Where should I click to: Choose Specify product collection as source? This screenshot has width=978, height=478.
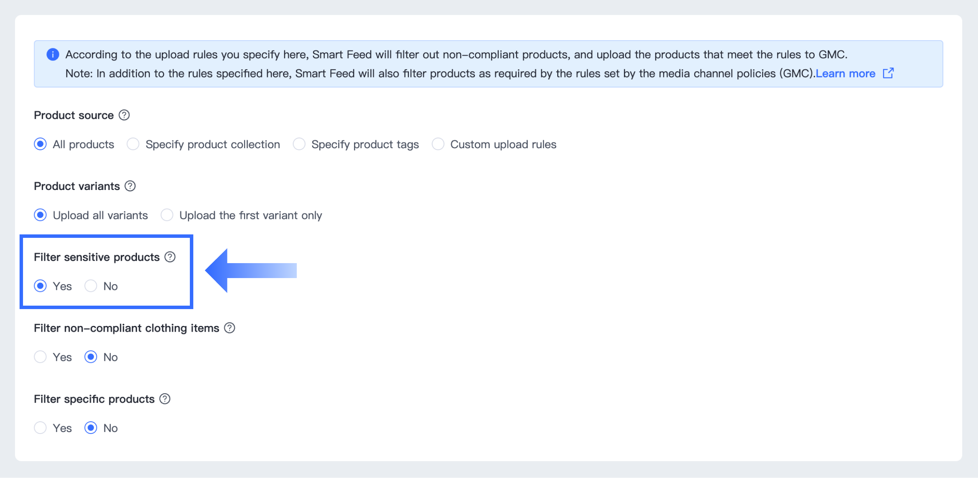point(133,144)
